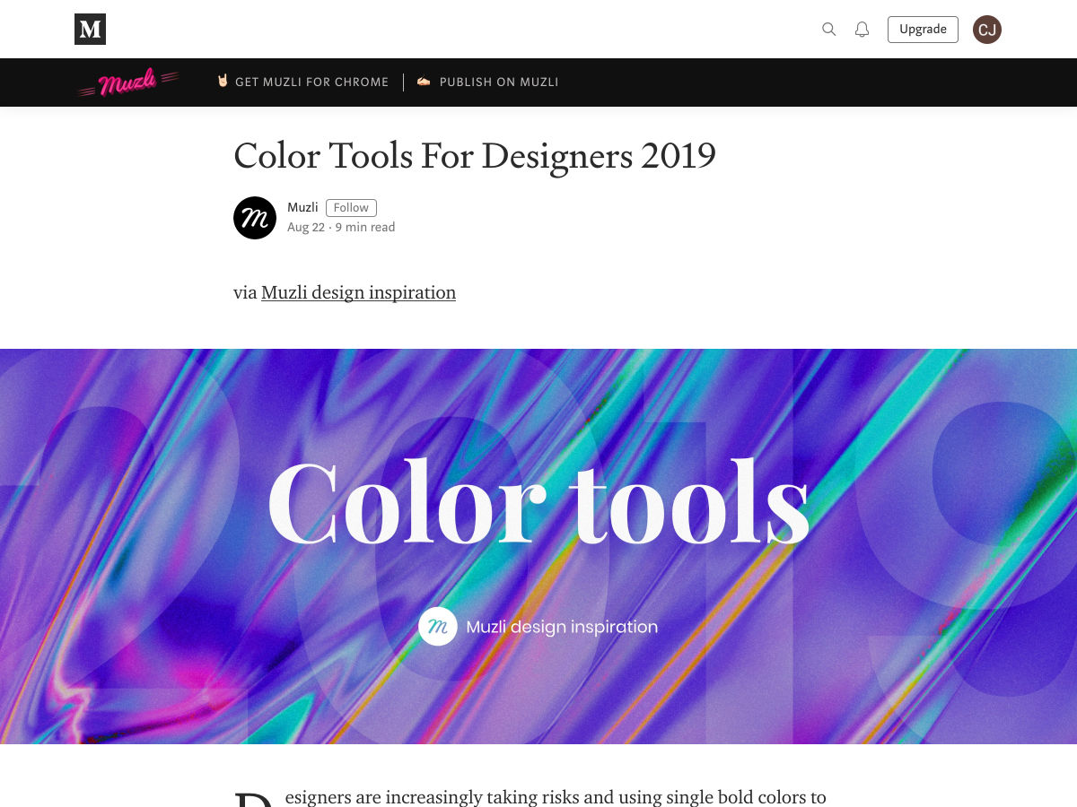Select PUBLISH ON MUZLI menu item
The image size is (1077, 807).
click(x=498, y=82)
